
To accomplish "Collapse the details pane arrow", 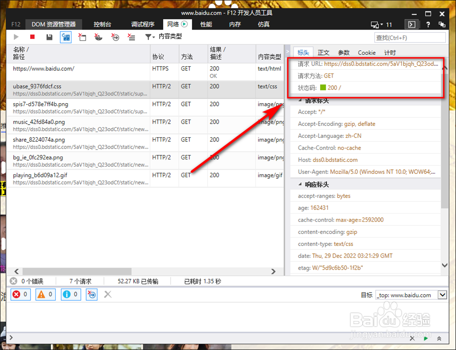I will click(288, 52).
